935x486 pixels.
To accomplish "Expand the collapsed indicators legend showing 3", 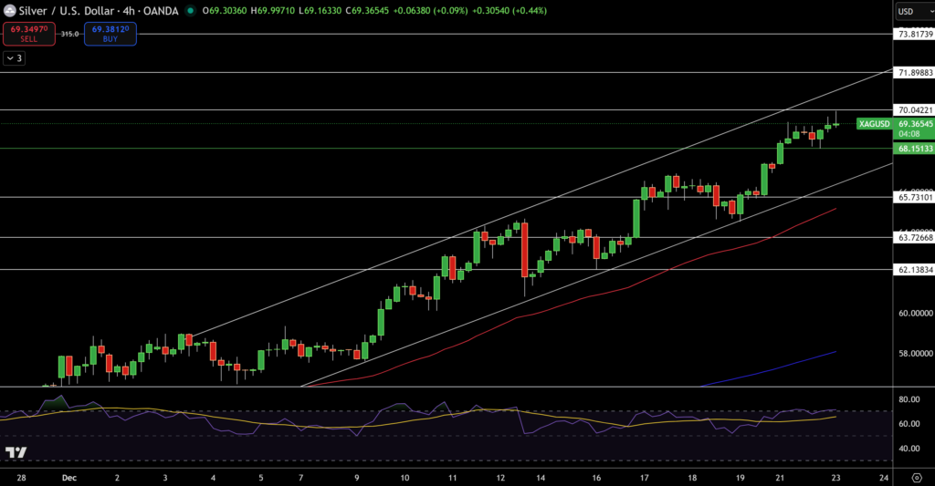I will point(15,58).
